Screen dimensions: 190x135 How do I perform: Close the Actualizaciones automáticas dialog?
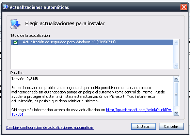[184, 7]
